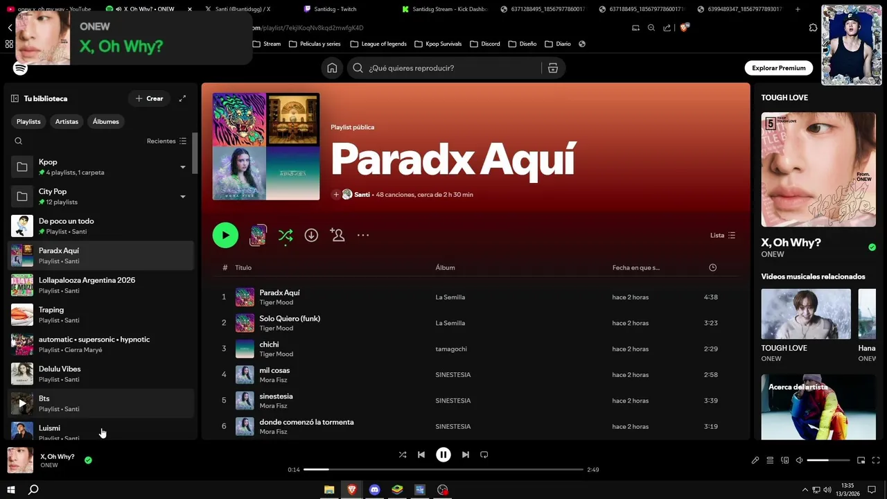Viewport: 887px width, 499px height.
Task: Open the Browse icon in the search bar
Action: pos(552,68)
